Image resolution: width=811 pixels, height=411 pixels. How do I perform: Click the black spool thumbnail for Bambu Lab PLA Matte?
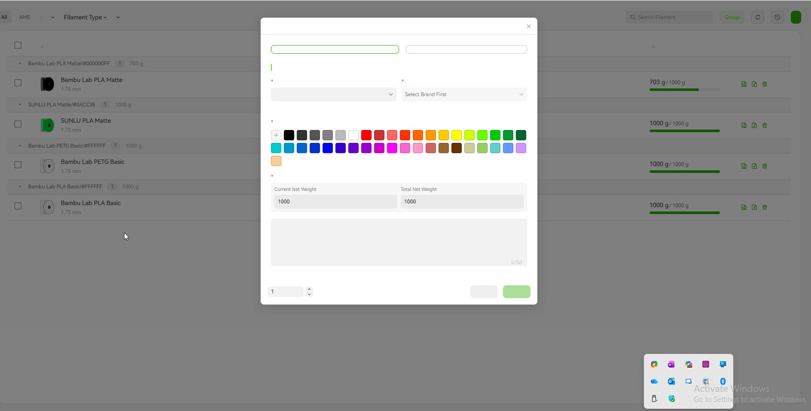pyautogui.click(x=47, y=84)
